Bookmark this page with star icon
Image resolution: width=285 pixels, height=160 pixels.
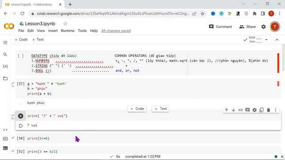pyautogui.click(x=203, y=14)
